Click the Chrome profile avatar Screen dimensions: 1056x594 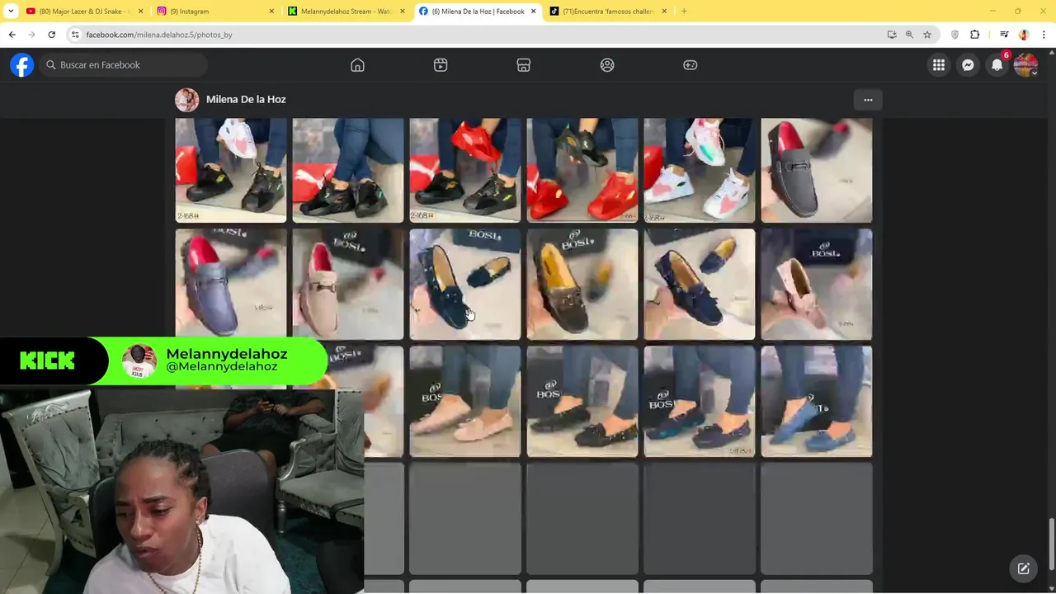(1024, 35)
